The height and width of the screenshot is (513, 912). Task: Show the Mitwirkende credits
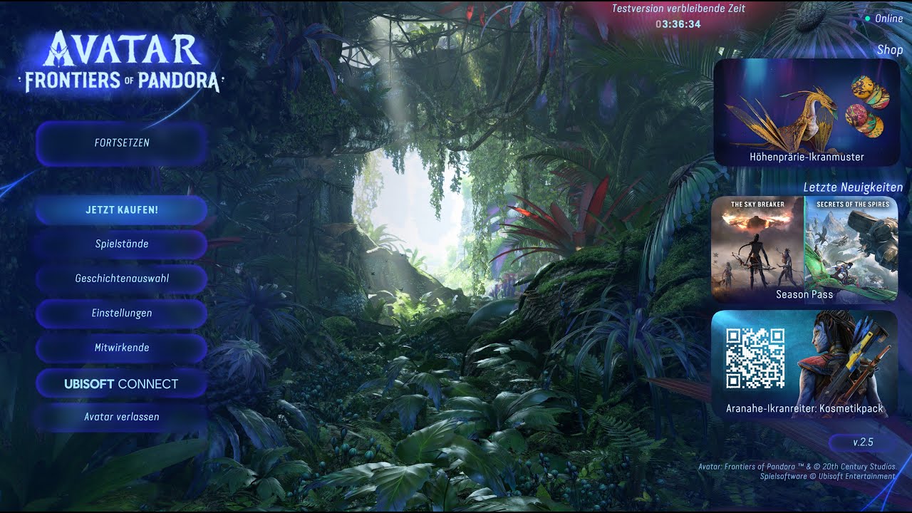pos(122,348)
